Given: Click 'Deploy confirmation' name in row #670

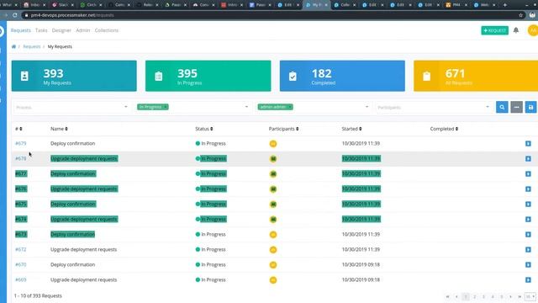Looking at the screenshot, I should pos(73,264).
